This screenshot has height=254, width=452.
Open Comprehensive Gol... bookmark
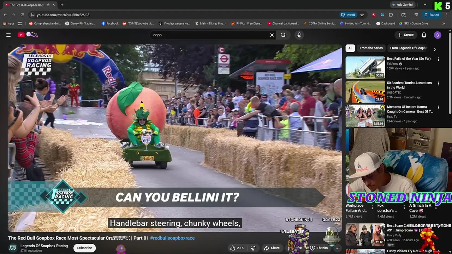[x=45, y=24]
